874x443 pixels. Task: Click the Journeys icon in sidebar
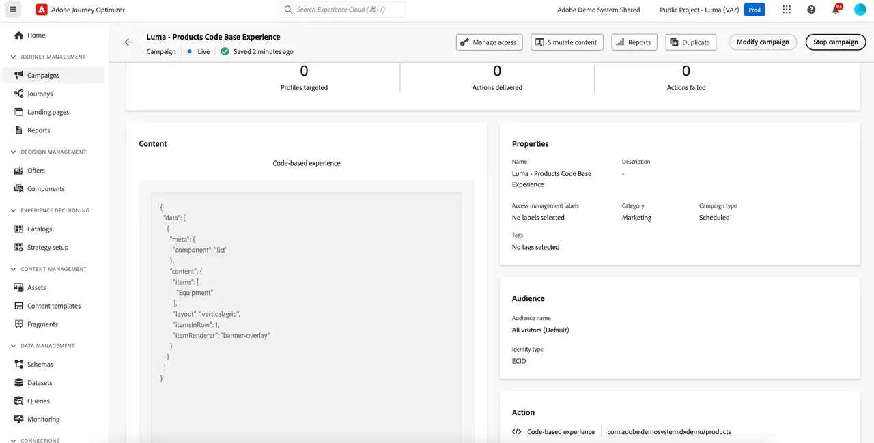pos(19,94)
